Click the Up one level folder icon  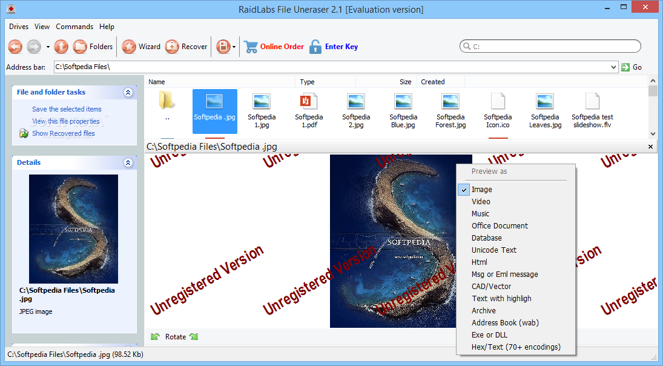click(x=61, y=47)
